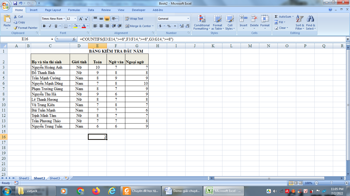Open the font name dropdown

(x=64, y=19)
